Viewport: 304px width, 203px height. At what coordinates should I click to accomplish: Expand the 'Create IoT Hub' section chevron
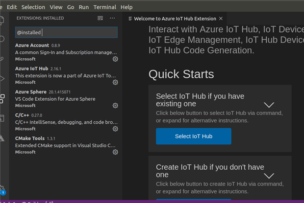[269, 176]
